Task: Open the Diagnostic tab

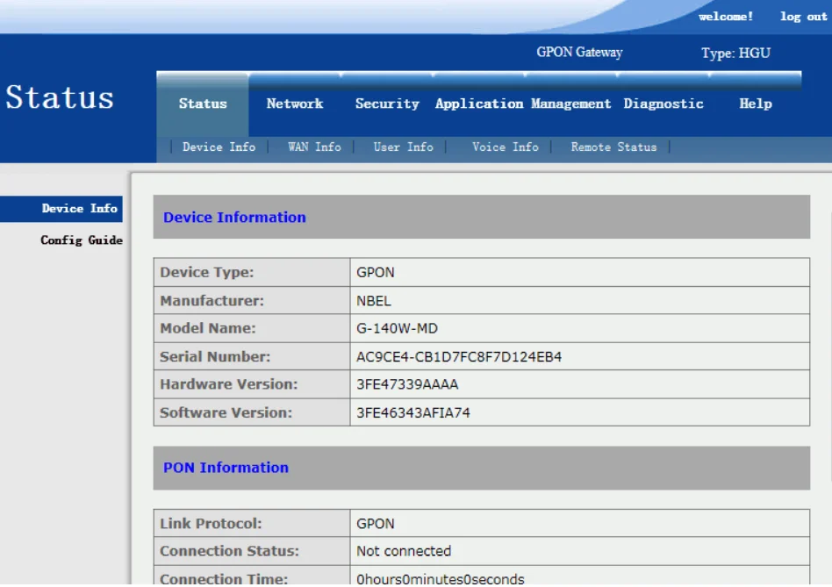Action: 663,104
